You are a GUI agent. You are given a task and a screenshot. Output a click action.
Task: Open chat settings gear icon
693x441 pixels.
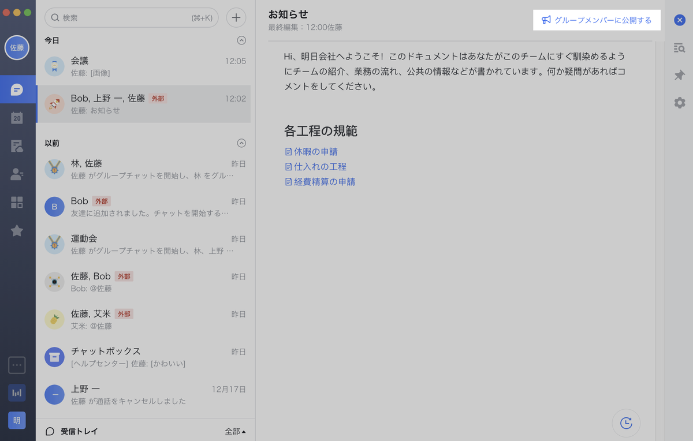click(x=679, y=103)
